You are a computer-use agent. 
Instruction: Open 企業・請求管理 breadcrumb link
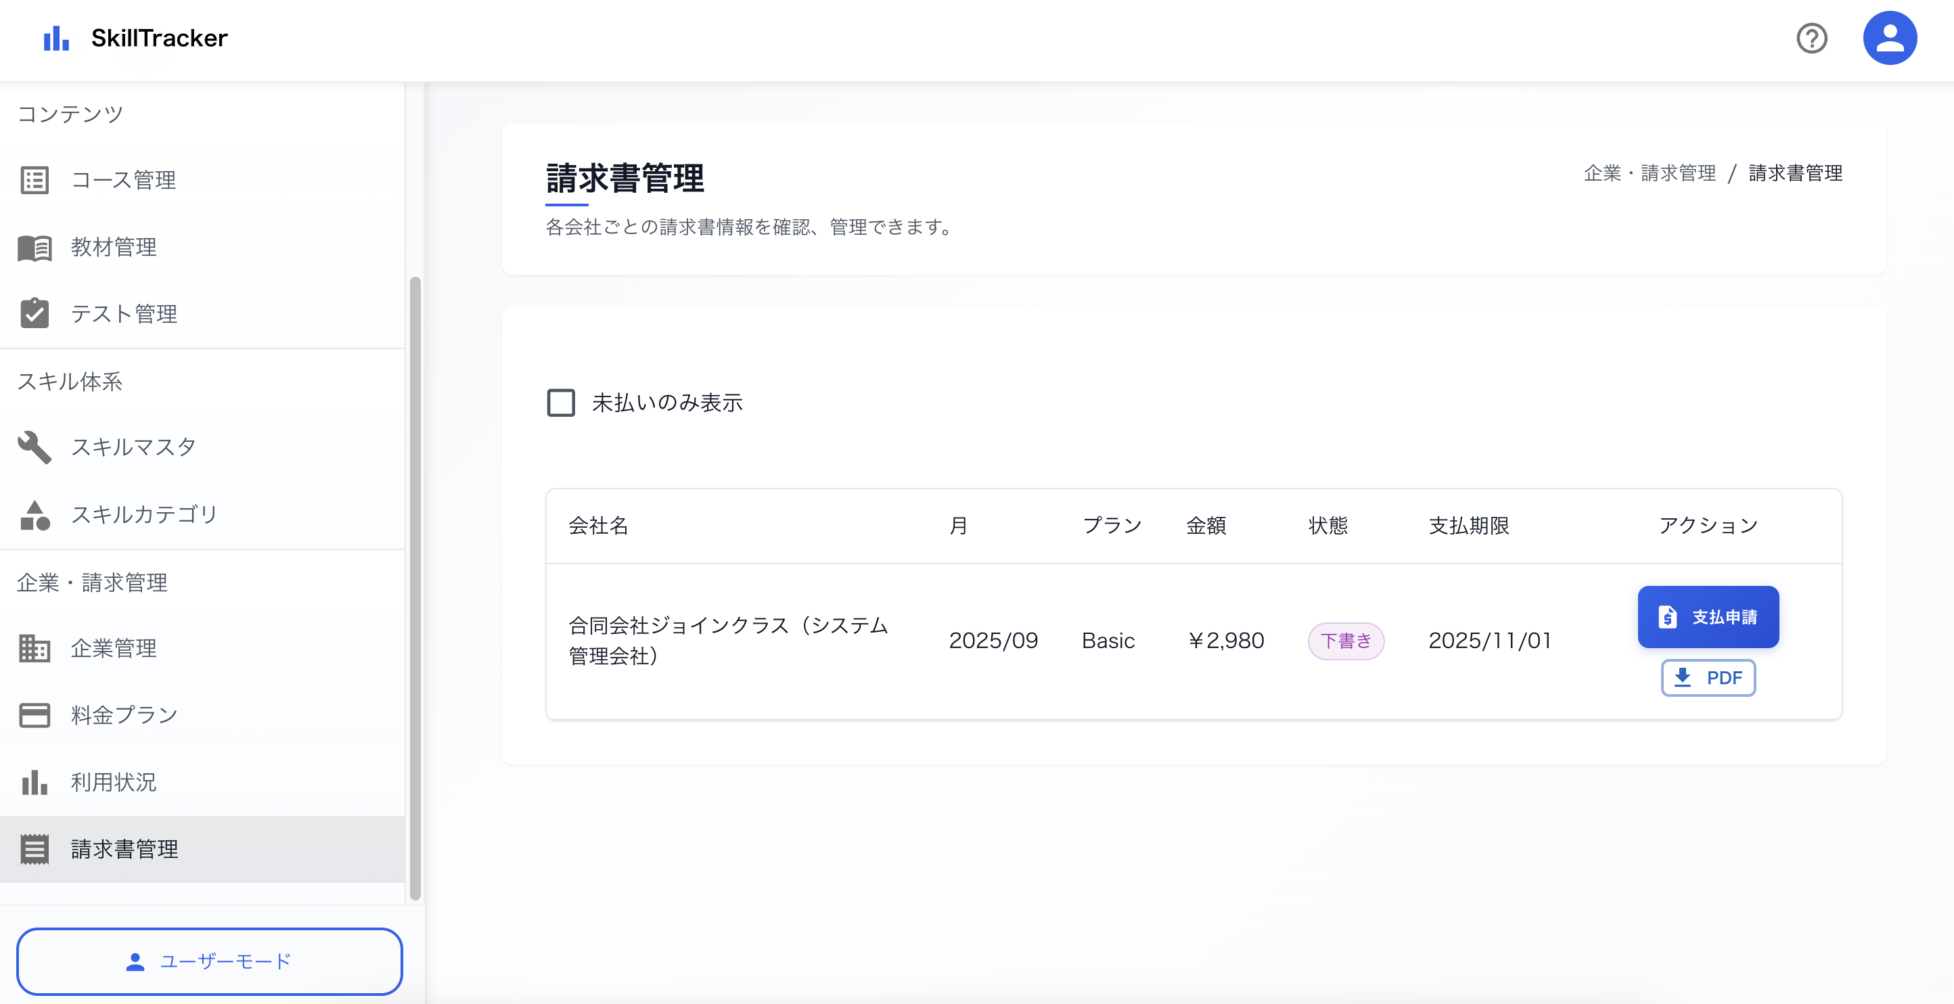[x=1650, y=173]
